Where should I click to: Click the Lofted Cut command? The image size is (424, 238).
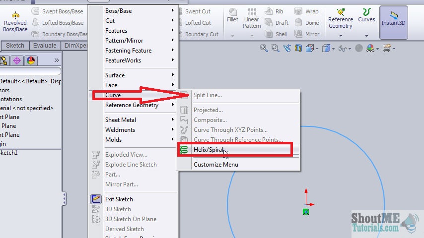pyautogui.click(x=198, y=23)
